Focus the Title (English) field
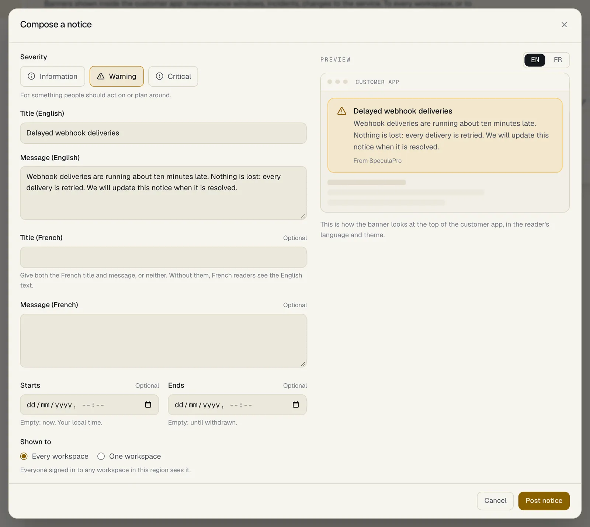The height and width of the screenshot is (527, 590). click(163, 133)
